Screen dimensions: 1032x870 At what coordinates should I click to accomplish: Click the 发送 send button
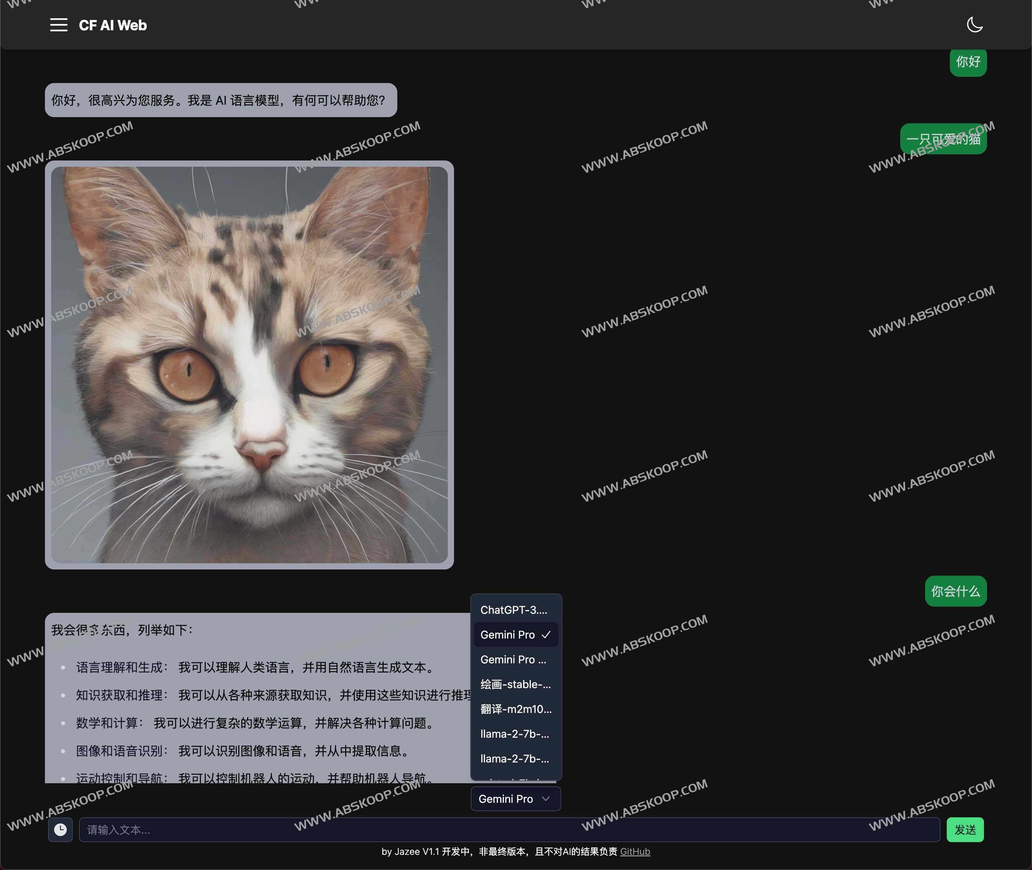tap(965, 829)
